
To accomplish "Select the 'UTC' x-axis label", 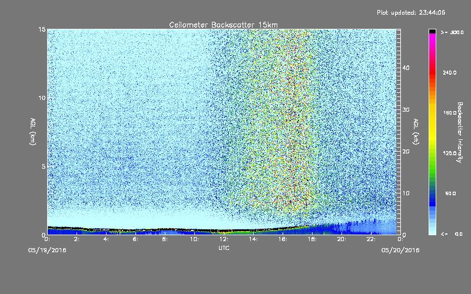I will pos(224,248).
